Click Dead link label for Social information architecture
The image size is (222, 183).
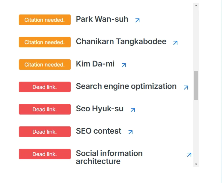tap(45, 154)
